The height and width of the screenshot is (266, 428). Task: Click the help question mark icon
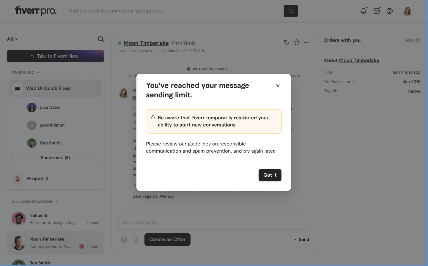click(390, 11)
